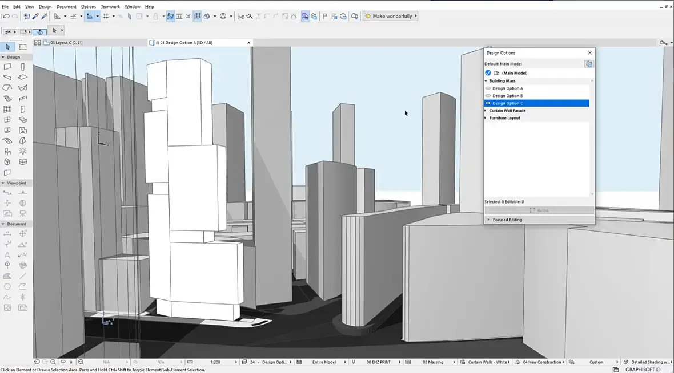The height and width of the screenshot is (373, 674).
Task: Close the Design Options palette
Action: (x=589, y=53)
